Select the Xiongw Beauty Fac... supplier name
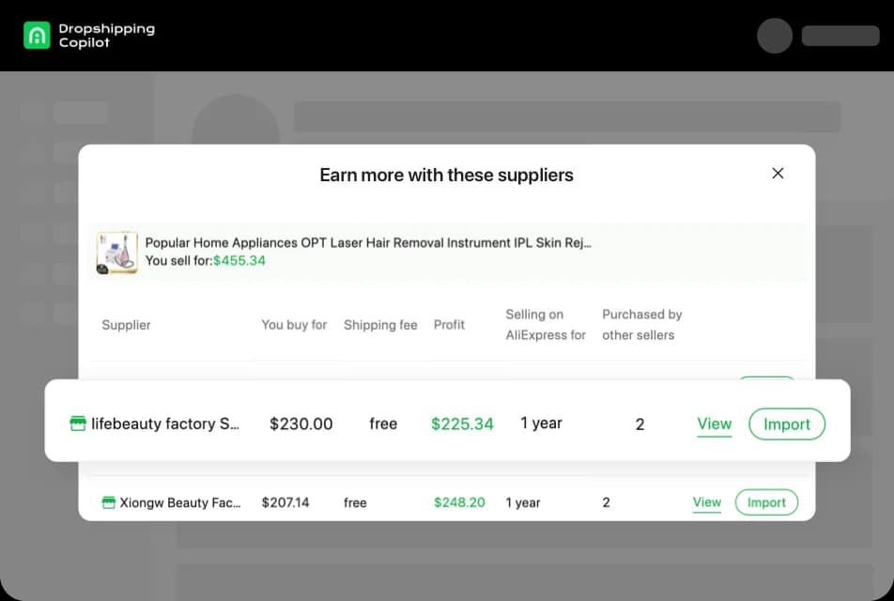Viewport: 894px width, 601px height. [180, 502]
